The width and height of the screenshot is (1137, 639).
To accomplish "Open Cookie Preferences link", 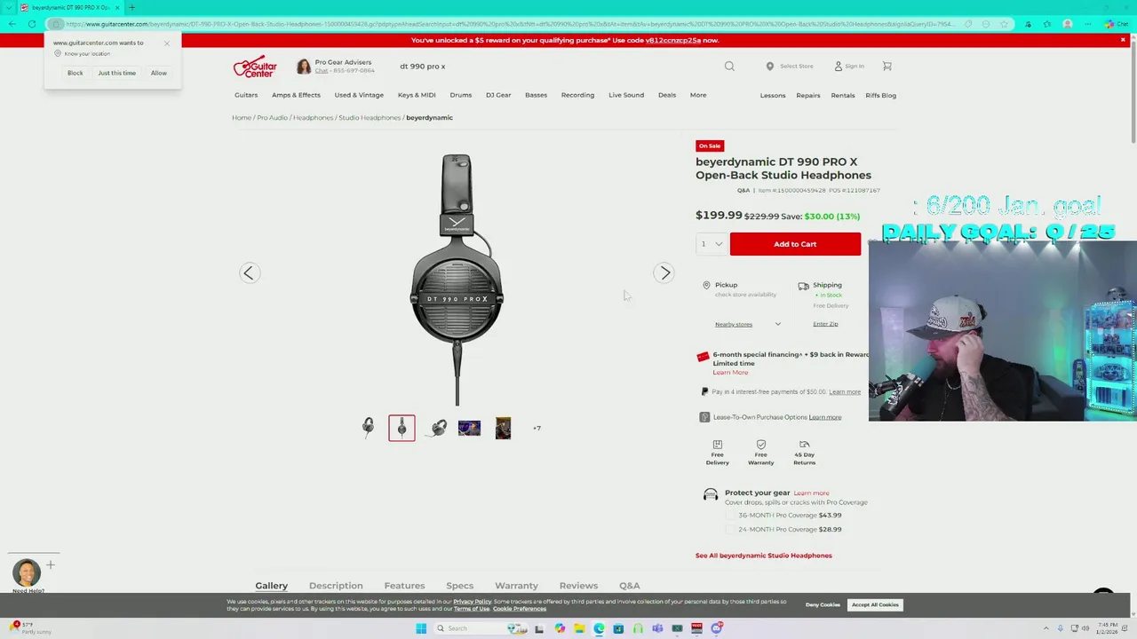I will pyautogui.click(x=520, y=609).
